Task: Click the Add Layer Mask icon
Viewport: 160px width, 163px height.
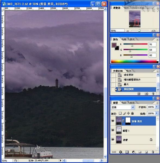Action: tap(127, 152)
